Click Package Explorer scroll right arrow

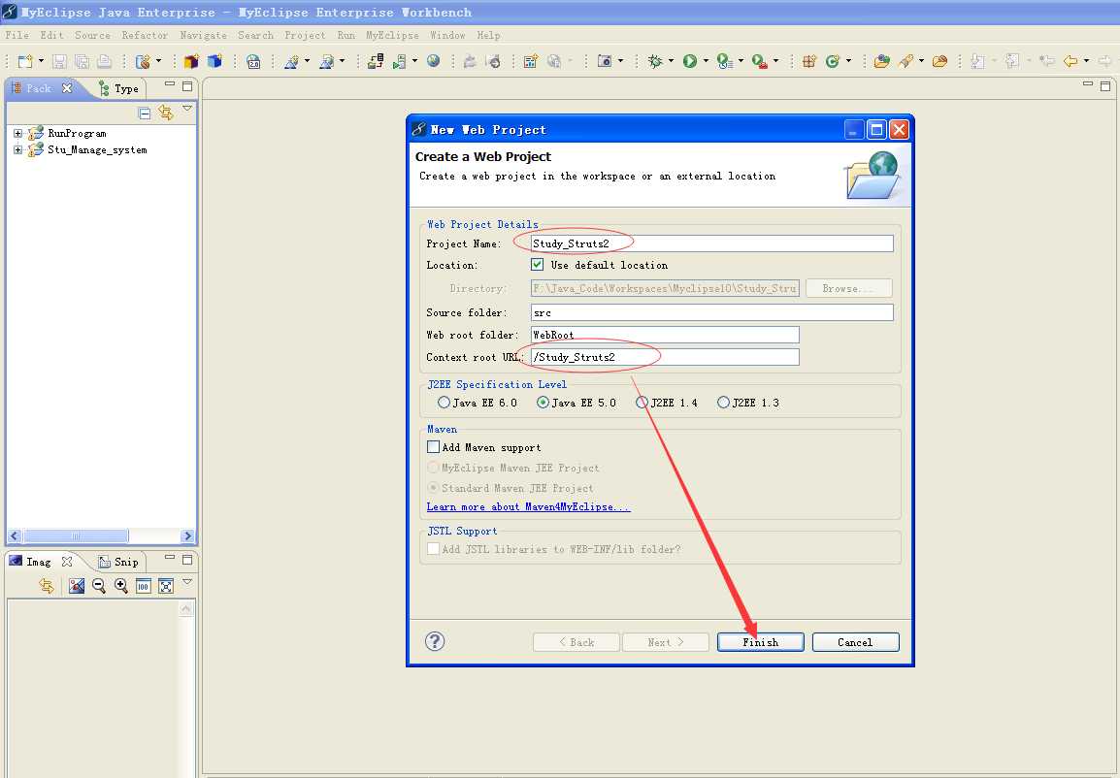[x=187, y=535]
